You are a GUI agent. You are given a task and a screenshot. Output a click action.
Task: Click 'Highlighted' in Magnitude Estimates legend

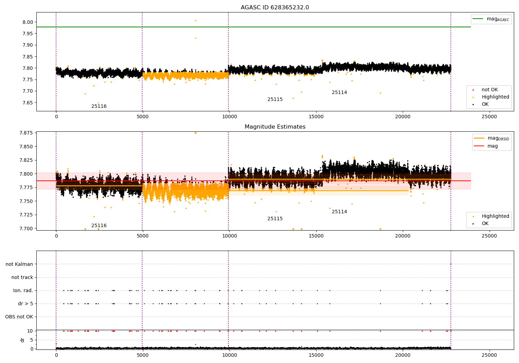pos(491,216)
